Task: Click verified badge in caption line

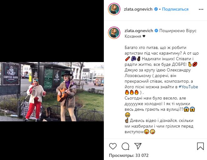Action: tap(156, 31)
